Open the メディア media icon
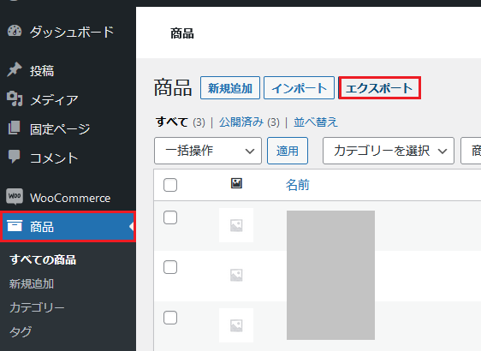Image resolution: width=481 pixels, height=351 pixels. pos(15,98)
